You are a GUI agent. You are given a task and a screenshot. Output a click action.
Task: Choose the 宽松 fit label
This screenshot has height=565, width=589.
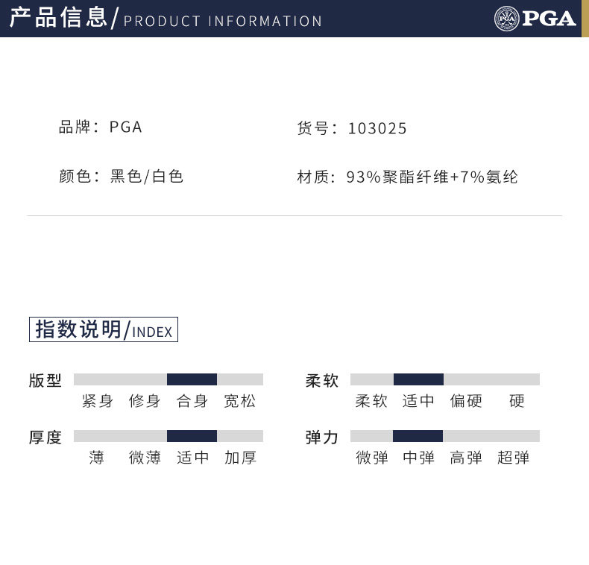coord(240,401)
